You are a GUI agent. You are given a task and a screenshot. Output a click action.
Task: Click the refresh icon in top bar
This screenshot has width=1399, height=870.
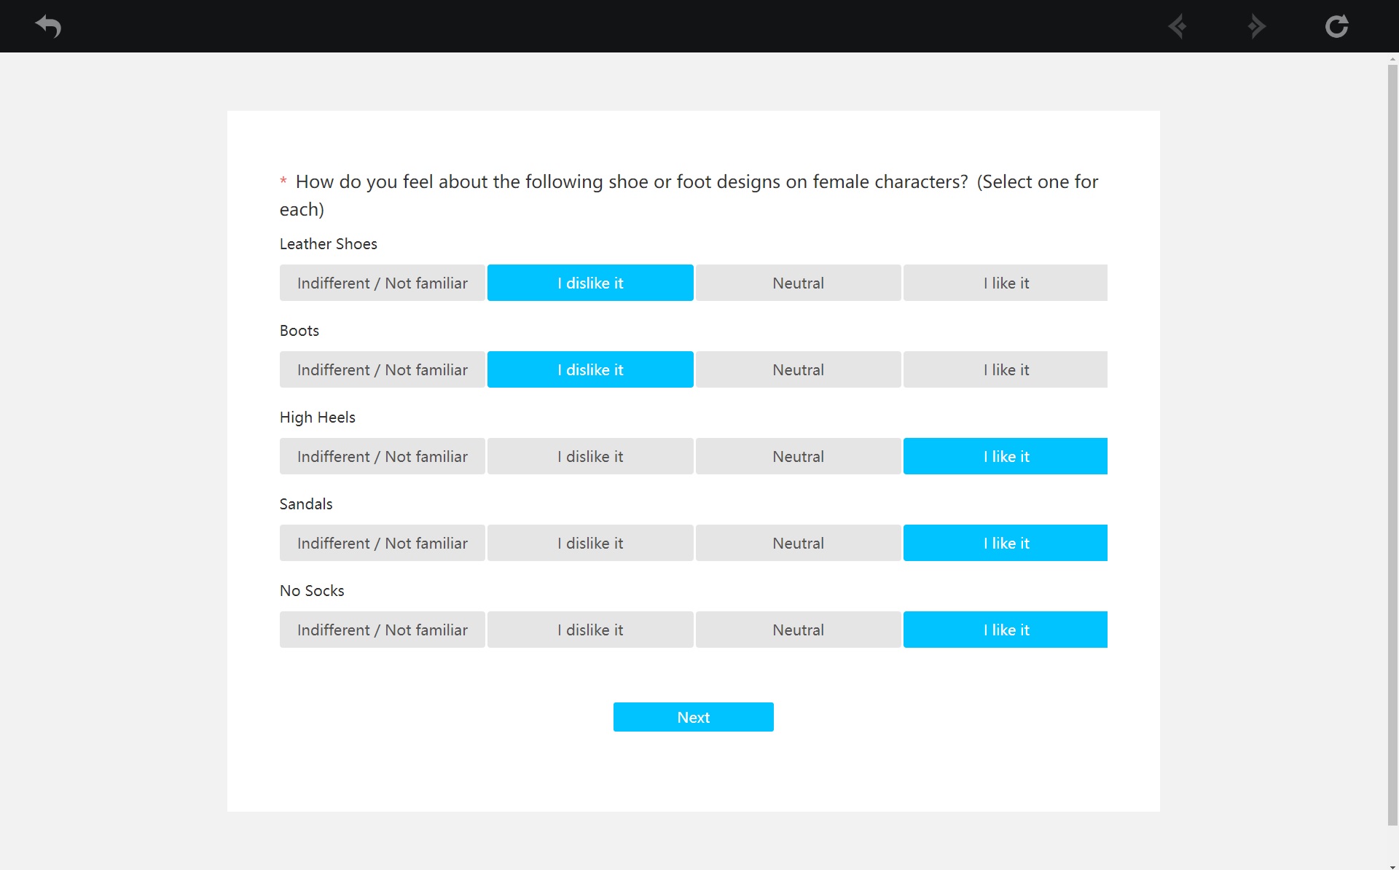point(1336,26)
